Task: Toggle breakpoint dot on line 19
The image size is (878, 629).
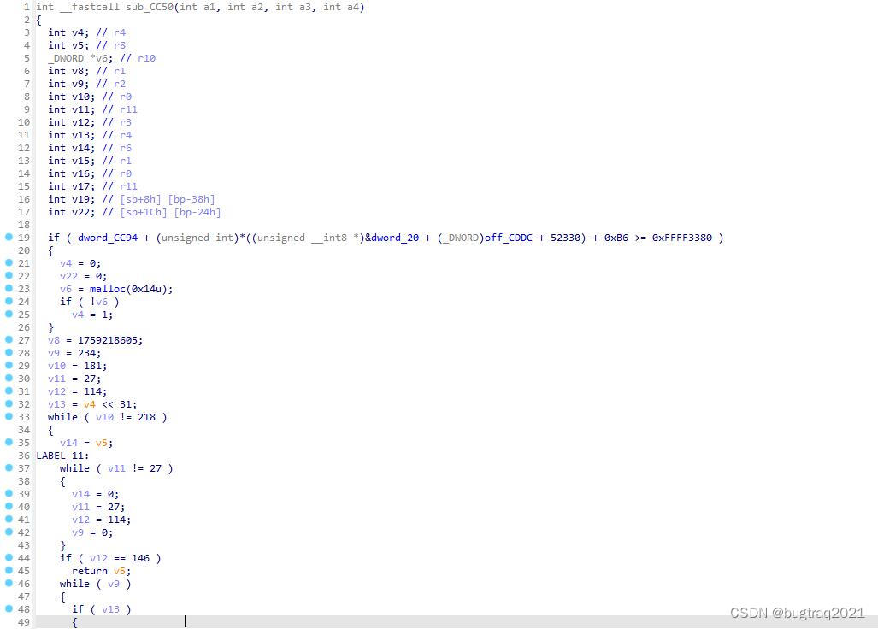Action: [9, 238]
